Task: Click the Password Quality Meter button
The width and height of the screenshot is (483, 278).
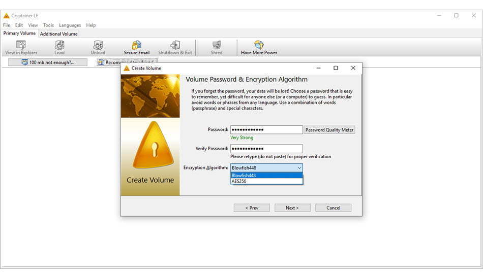Action: 329,130
